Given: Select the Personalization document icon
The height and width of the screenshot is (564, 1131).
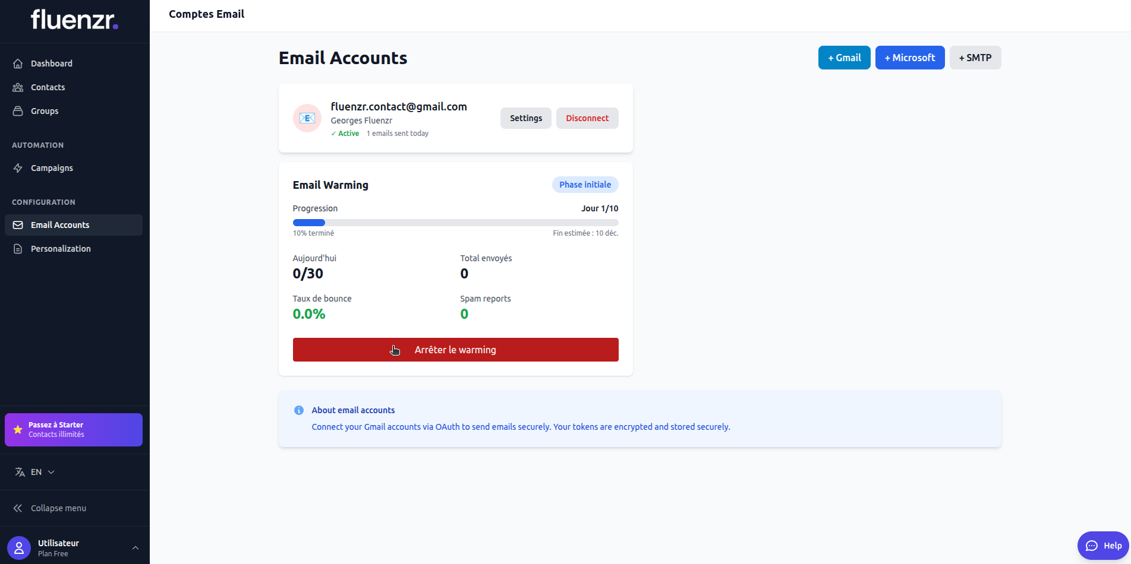Looking at the screenshot, I should pyautogui.click(x=18, y=248).
